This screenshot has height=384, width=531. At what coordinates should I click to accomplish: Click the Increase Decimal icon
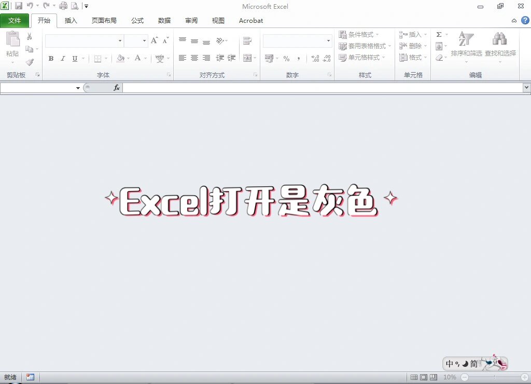coord(315,58)
